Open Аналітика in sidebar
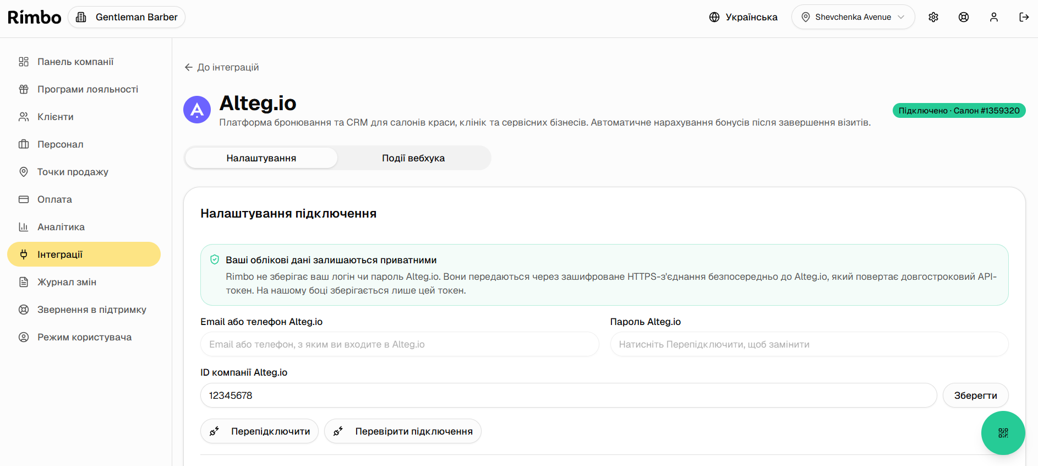Viewport: 1038px width, 466px height. point(84,227)
